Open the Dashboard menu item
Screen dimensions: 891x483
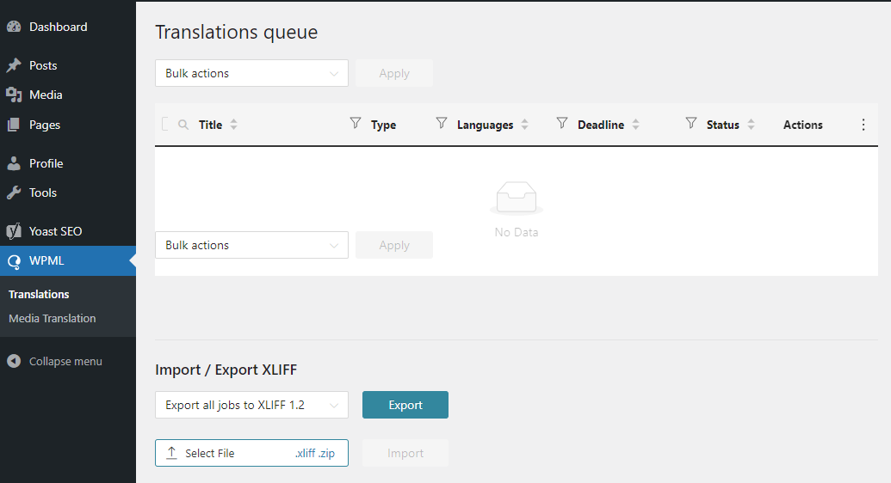58,27
